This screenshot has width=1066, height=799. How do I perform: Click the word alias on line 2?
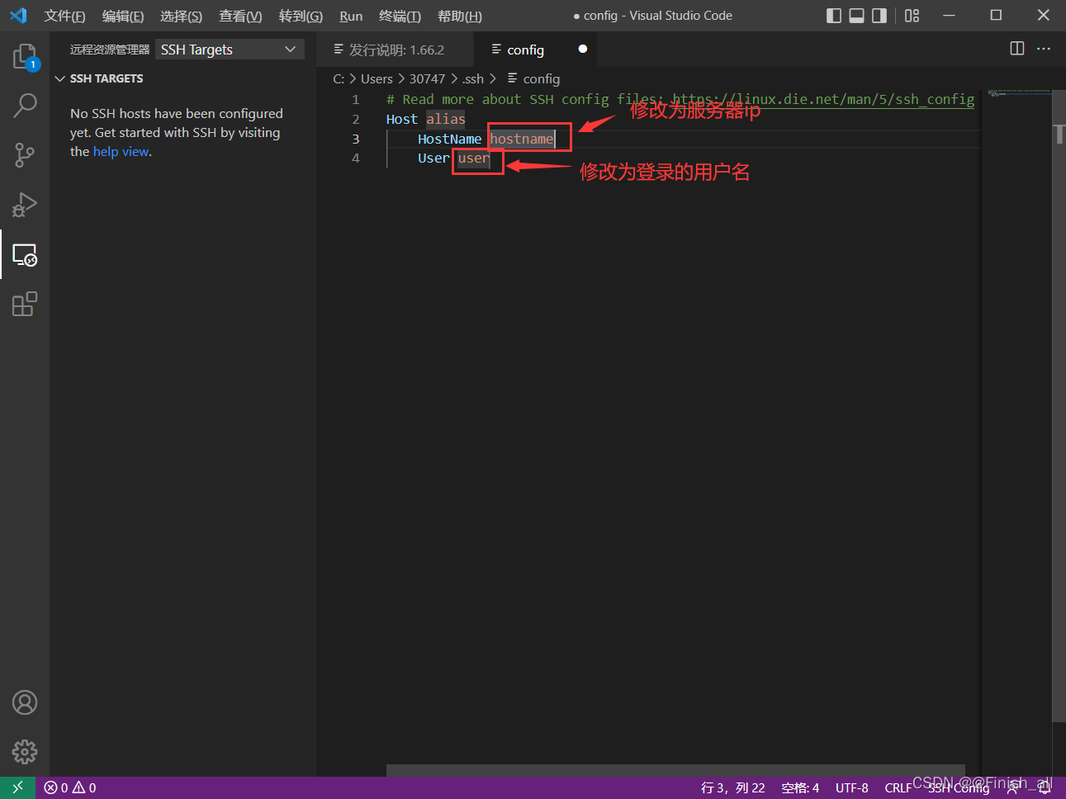tap(446, 119)
